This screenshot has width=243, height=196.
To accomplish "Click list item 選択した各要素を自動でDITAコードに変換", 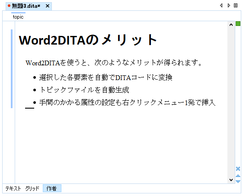I will click(x=106, y=77).
